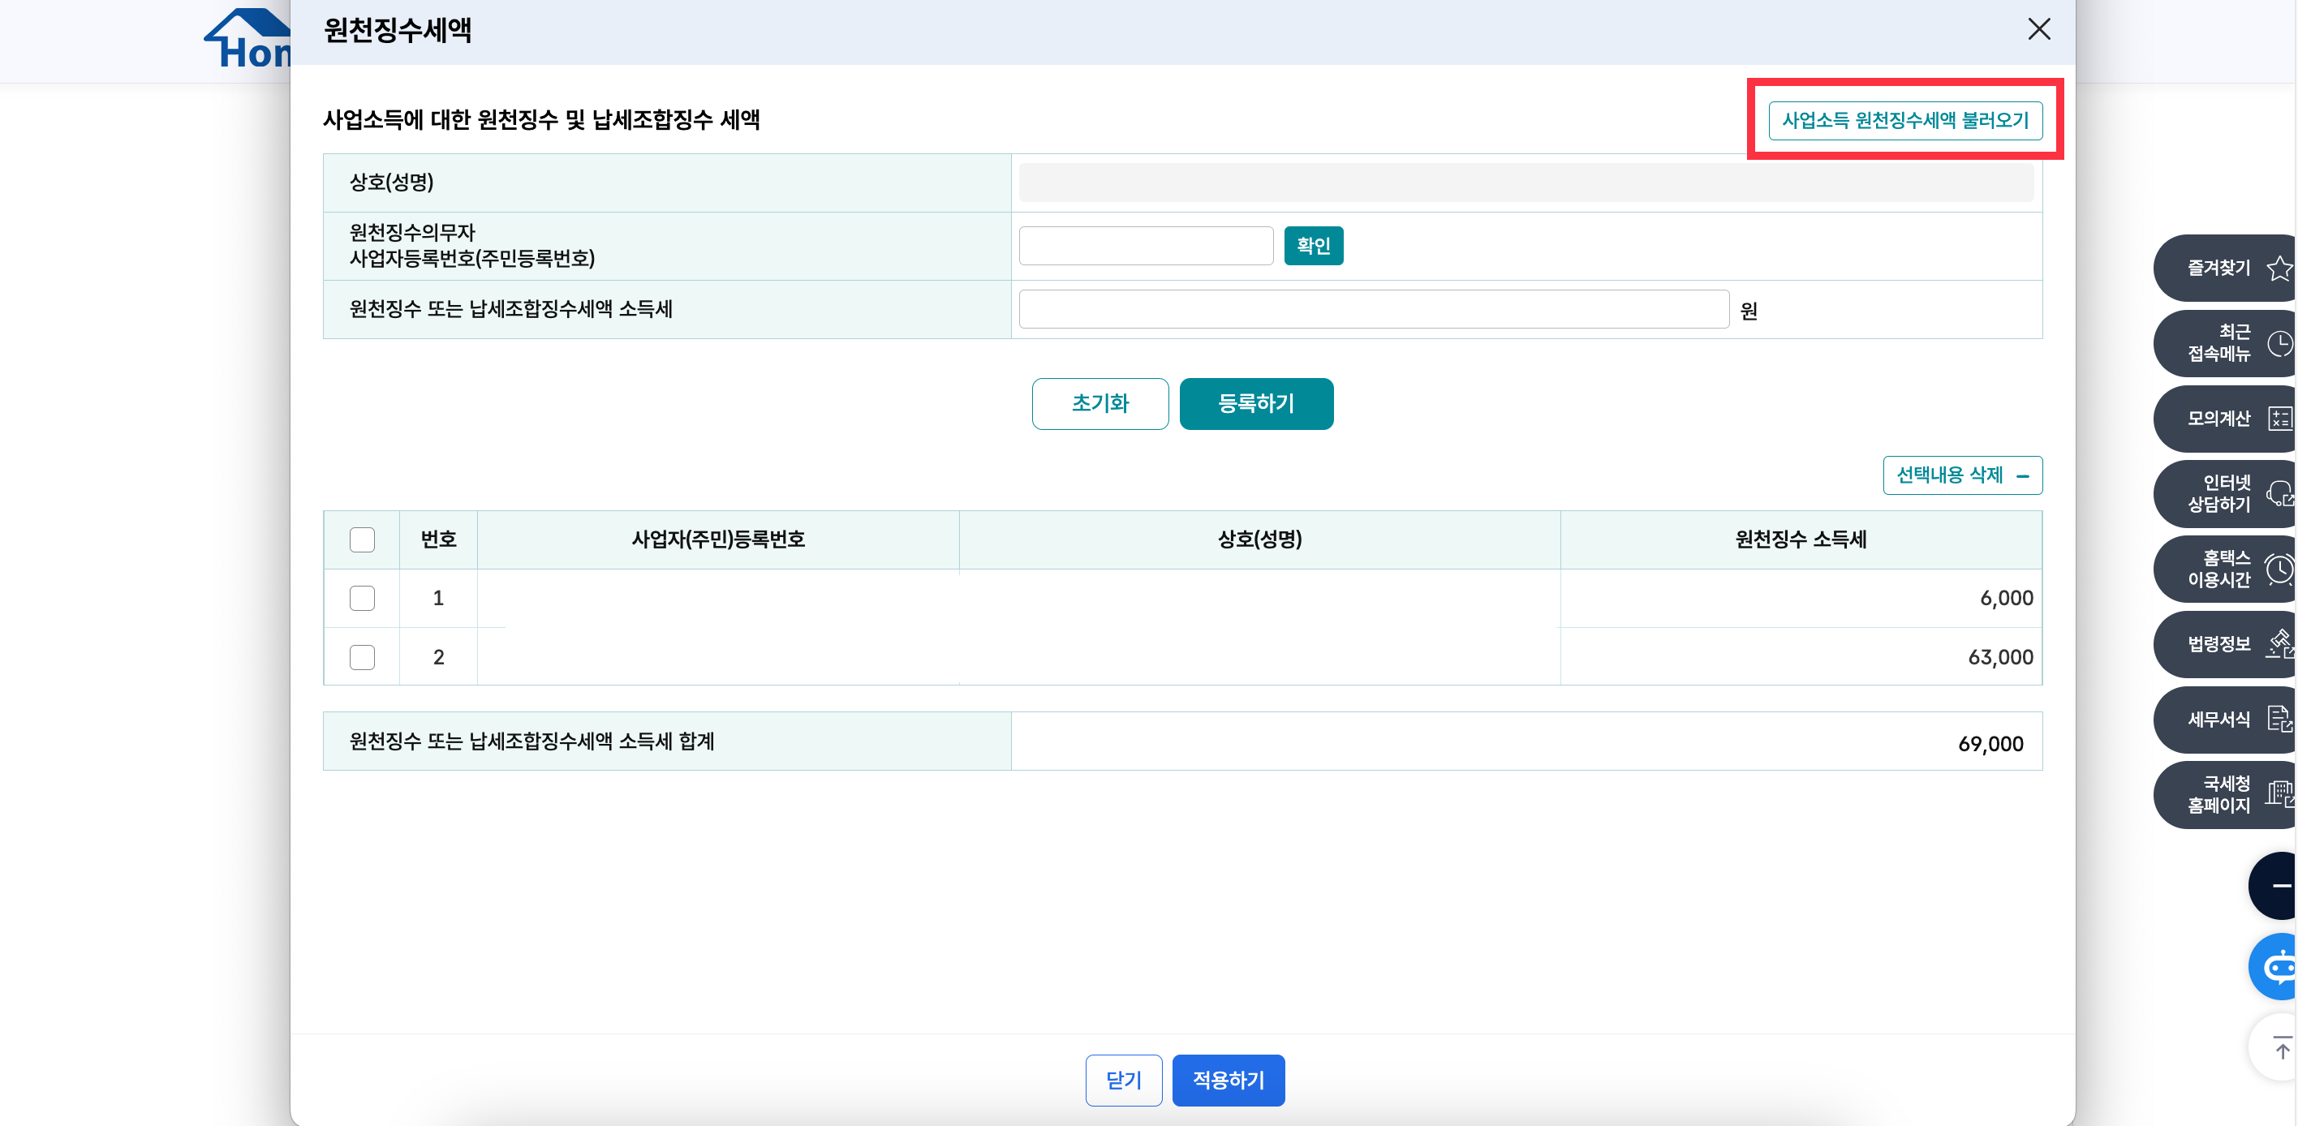Open 최근 접속메뉴 side menu
This screenshot has width=2298, height=1126.
(x=2225, y=343)
